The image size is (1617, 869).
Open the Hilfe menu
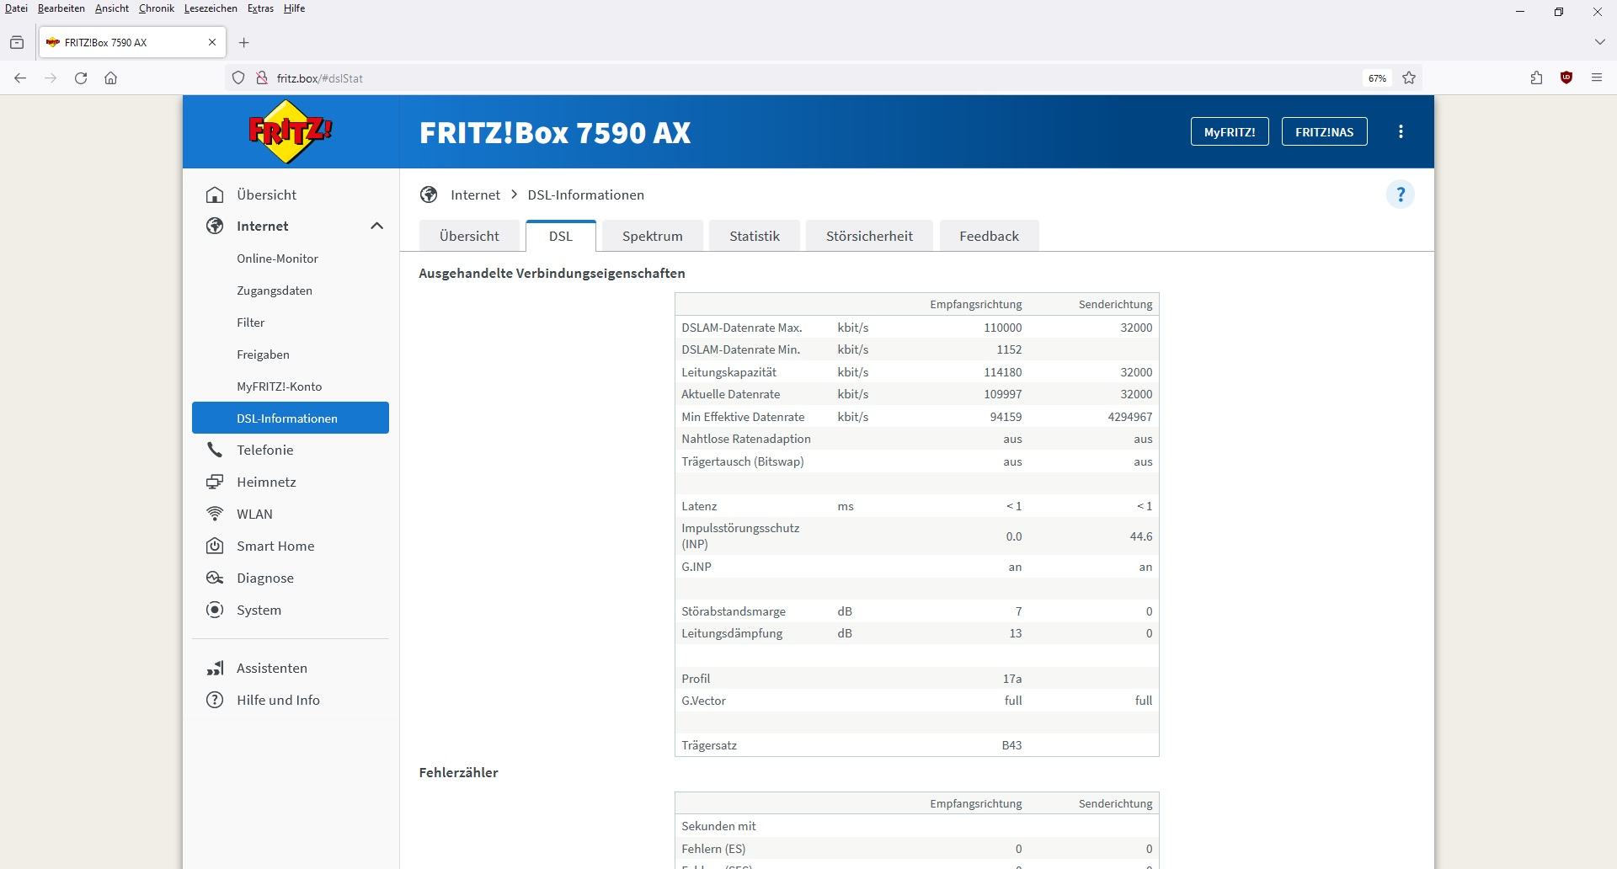point(294,8)
